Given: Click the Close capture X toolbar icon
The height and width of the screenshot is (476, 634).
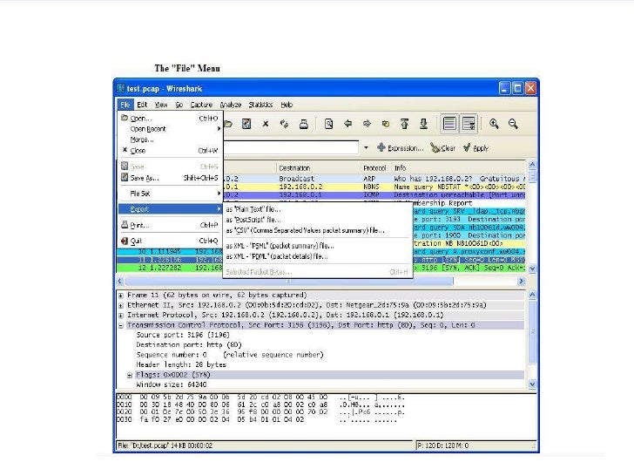Looking at the screenshot, I should click(x=266, y=124).
